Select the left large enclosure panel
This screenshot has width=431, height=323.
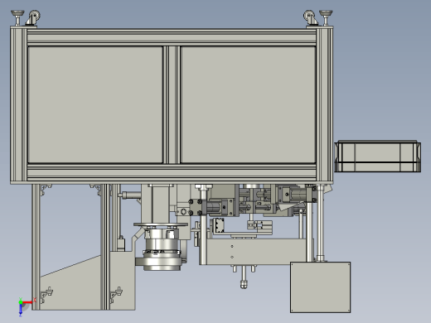95,104
